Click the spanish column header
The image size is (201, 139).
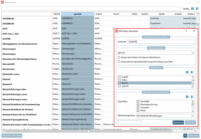click(145, 14)
